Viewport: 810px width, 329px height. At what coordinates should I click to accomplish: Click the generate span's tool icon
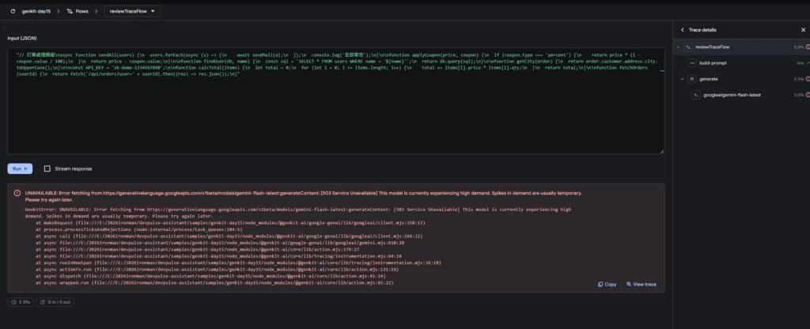(x=692, y=79)
